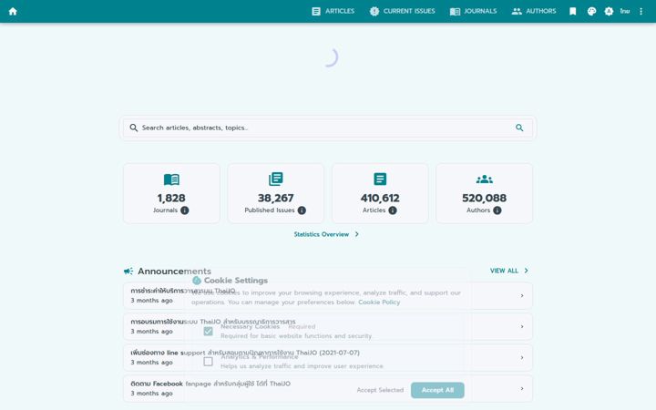Open the bookmarks icon in header
656x410 pixels.
coord(573,11)
